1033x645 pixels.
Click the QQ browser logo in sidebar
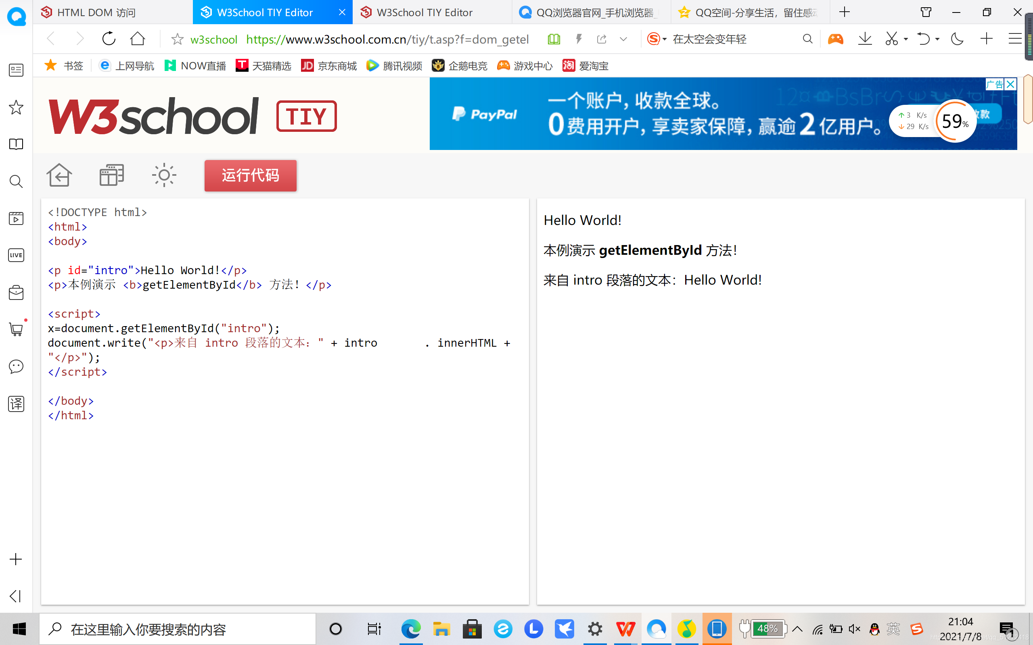16,17
